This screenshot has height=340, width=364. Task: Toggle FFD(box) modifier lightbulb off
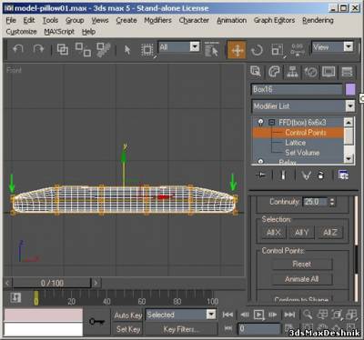260,122
